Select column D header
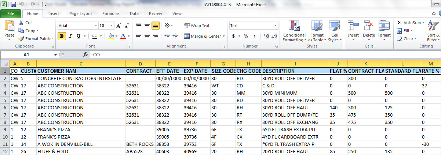Viewport: 441px width, 155px height. tap(140, 64)
